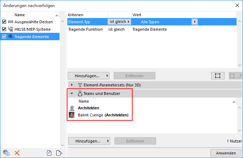Click criteria table scrollbar up arrow
Screen dimensions: 243x158
[x=239, y=21]
